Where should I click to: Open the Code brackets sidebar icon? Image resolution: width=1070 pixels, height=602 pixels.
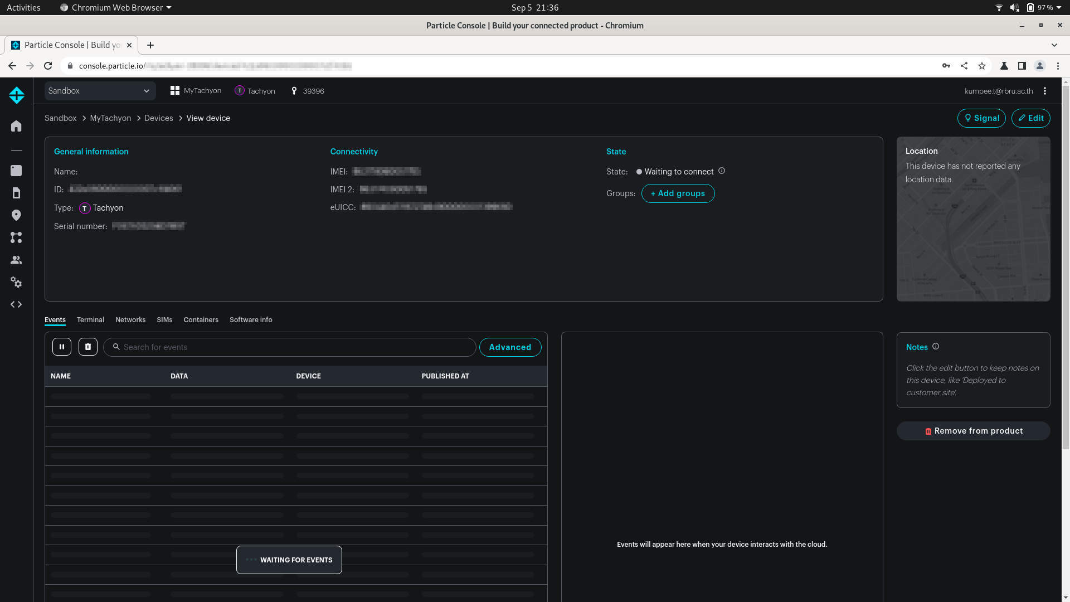point(16,304)
